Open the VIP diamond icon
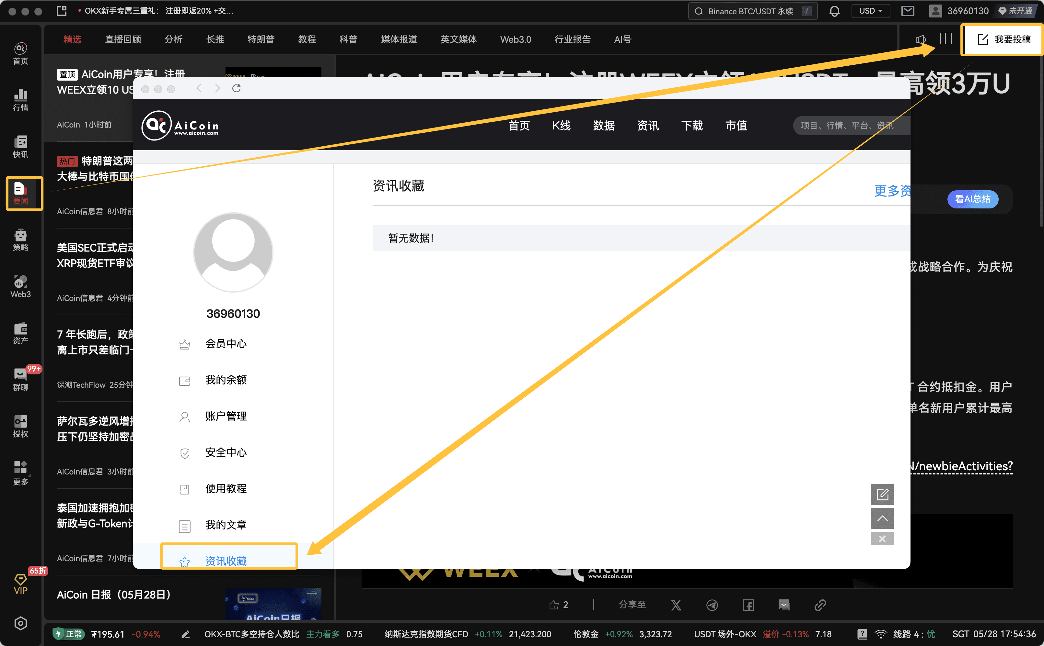The image size is (1044, 646). [20, 584]
